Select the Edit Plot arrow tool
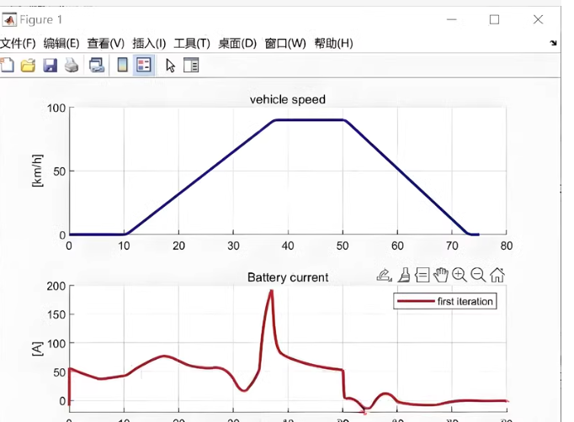The height and width of the screenshot is (422, 574). pos(170,66)
